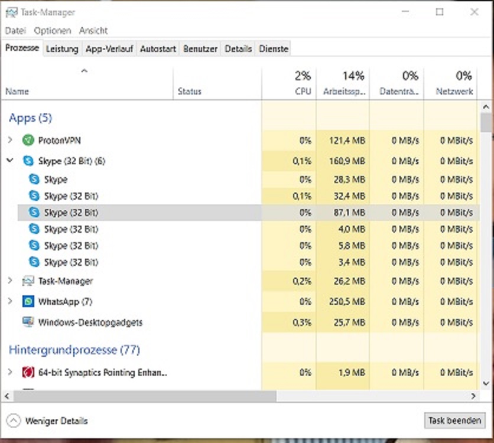Image resolution: width=494 pixels, height=443 pixels.
Task: Expand the Task-Manager process group
Action: [x=10, y=280]
